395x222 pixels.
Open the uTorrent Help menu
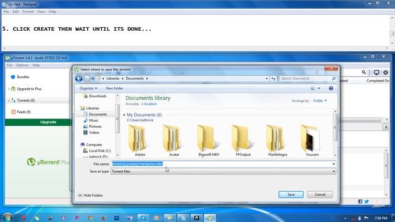click(36, 65)
